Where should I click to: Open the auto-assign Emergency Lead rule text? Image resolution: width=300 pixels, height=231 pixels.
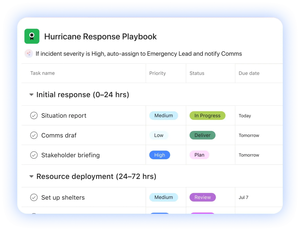coord(139,54)
